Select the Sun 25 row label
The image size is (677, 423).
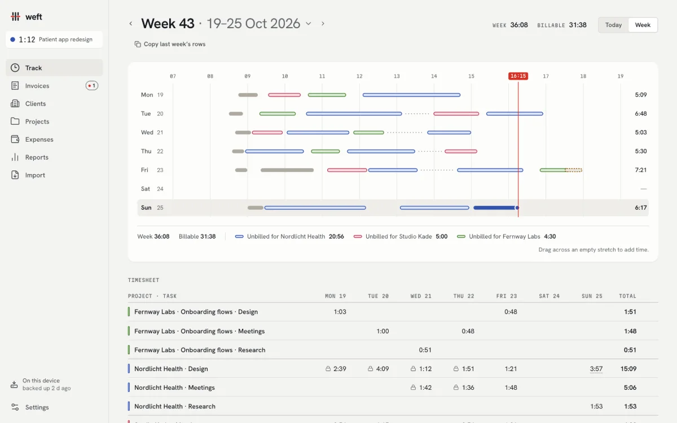click(x=152, y=208)
